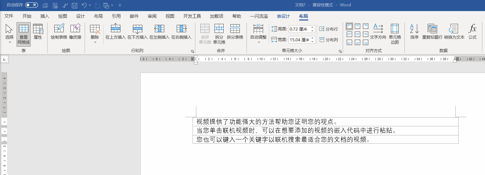Click 转换为文本 convert to text
Screen dimensions: 485x175
[x=454, y=32]
